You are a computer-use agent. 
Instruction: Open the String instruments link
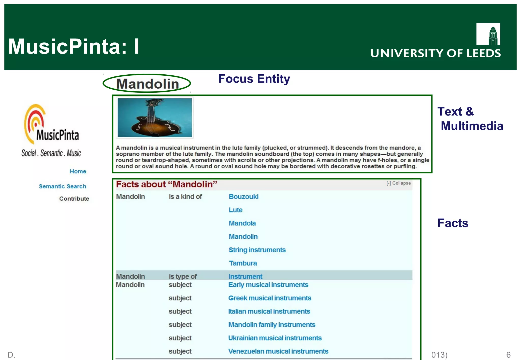(257, 250)
